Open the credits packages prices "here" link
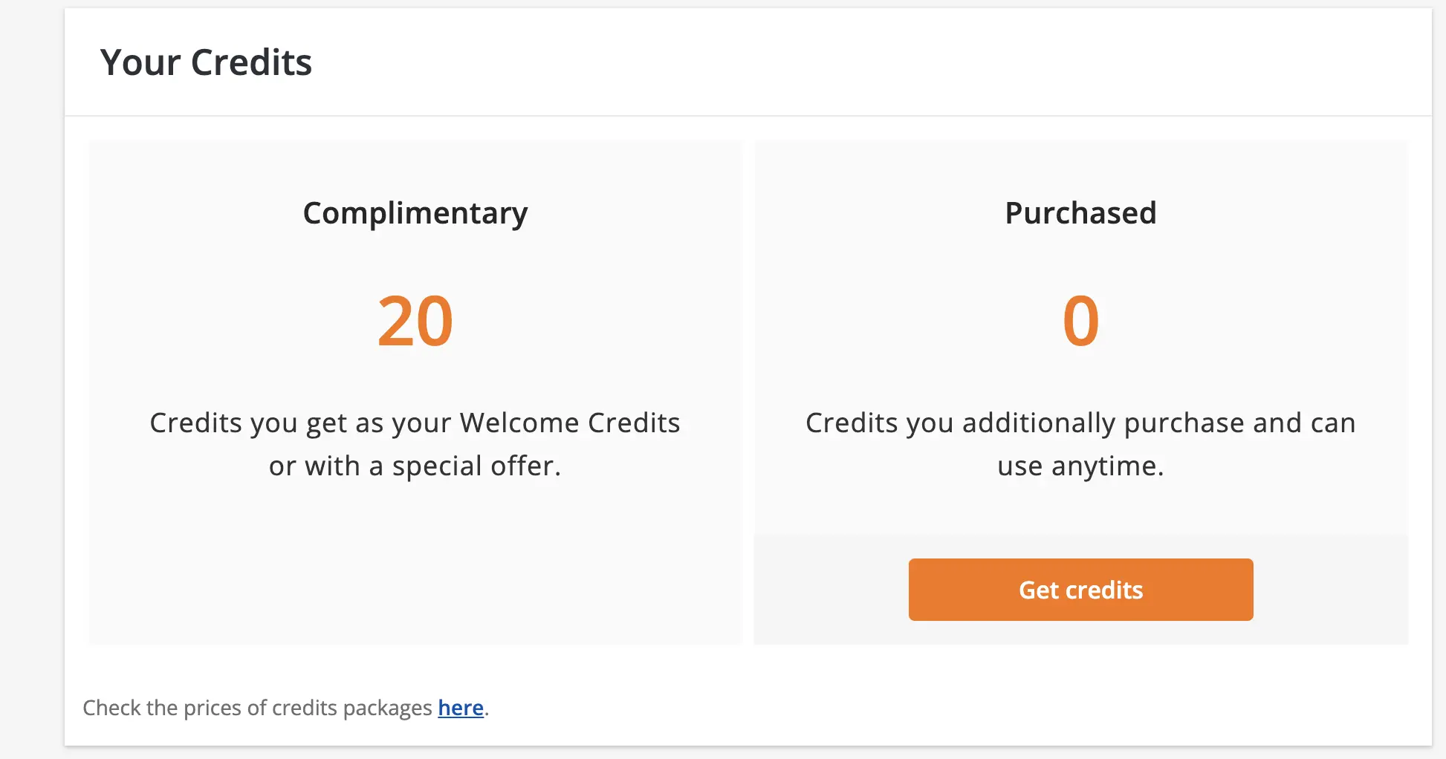Image resolution: width=1446 pixels, height=759 pixels. coord(461,708)
